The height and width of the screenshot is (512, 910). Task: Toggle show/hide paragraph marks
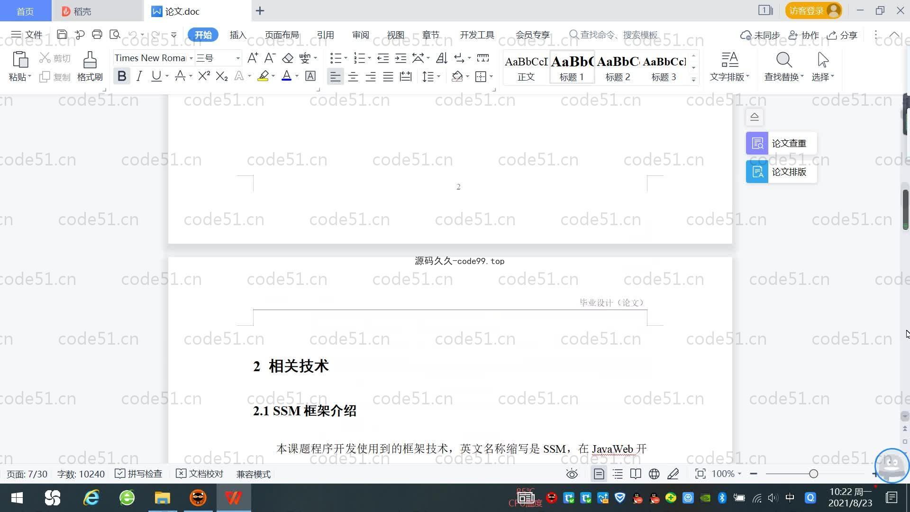459,58
